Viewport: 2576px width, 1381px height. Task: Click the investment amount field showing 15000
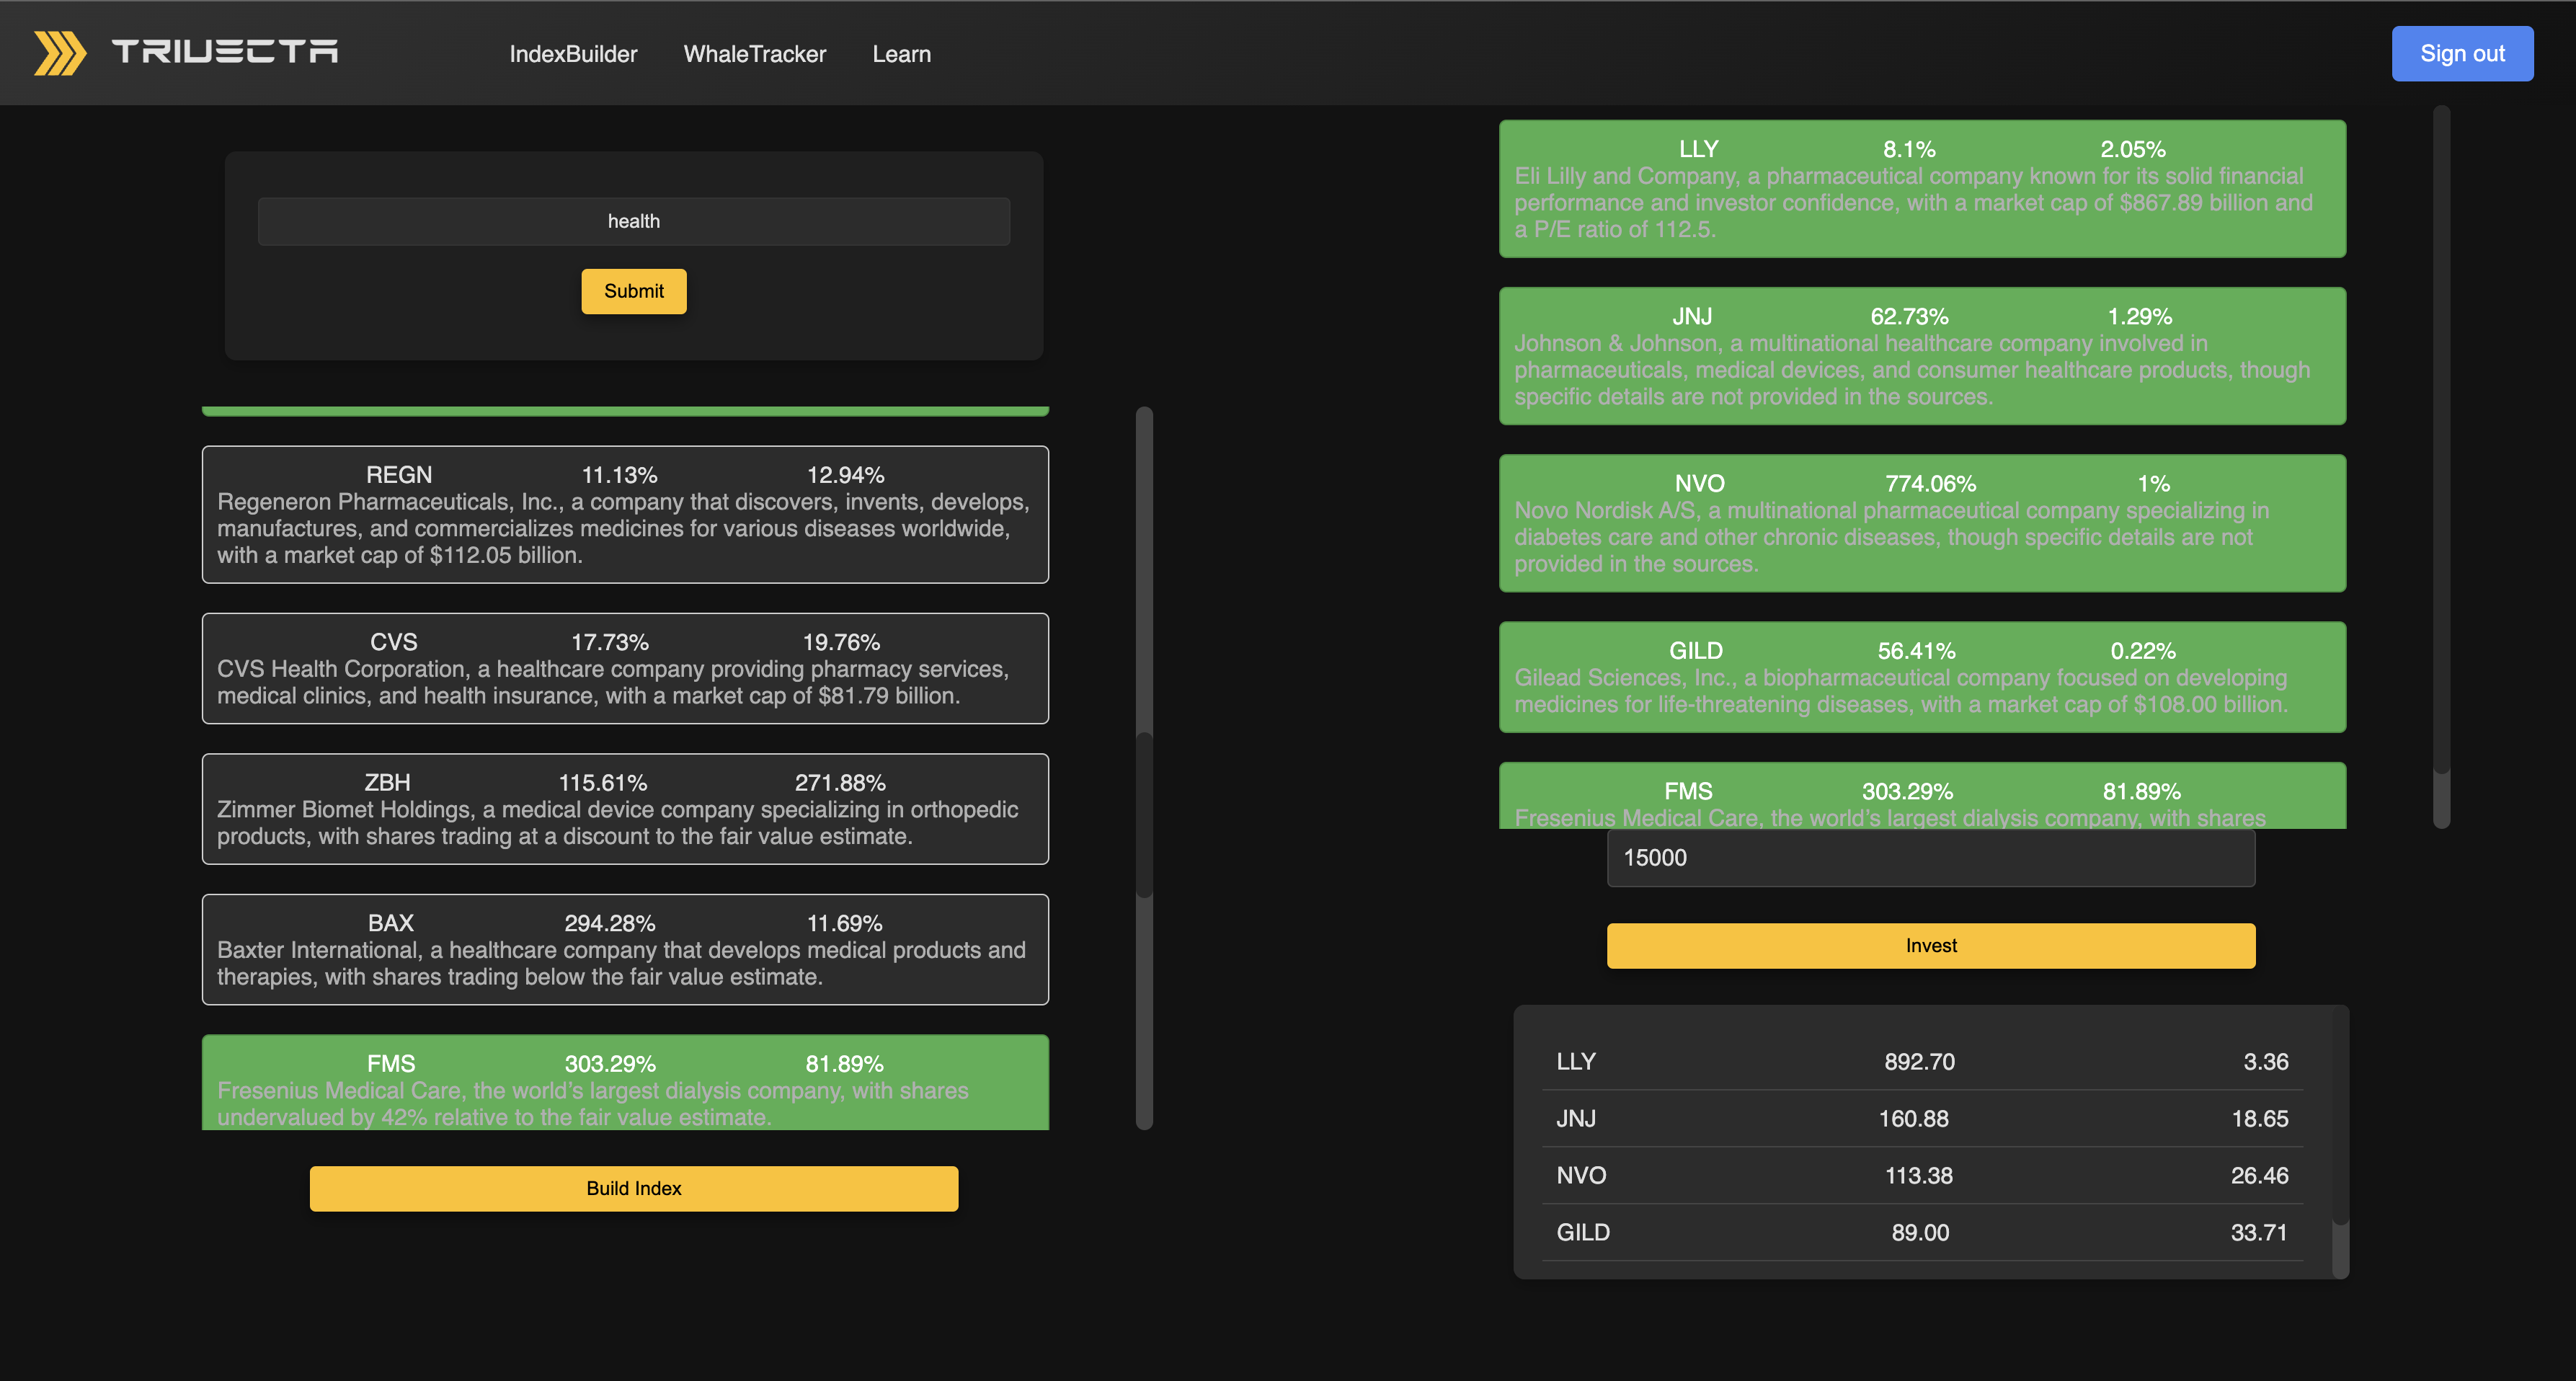(x=1930, y=858)
